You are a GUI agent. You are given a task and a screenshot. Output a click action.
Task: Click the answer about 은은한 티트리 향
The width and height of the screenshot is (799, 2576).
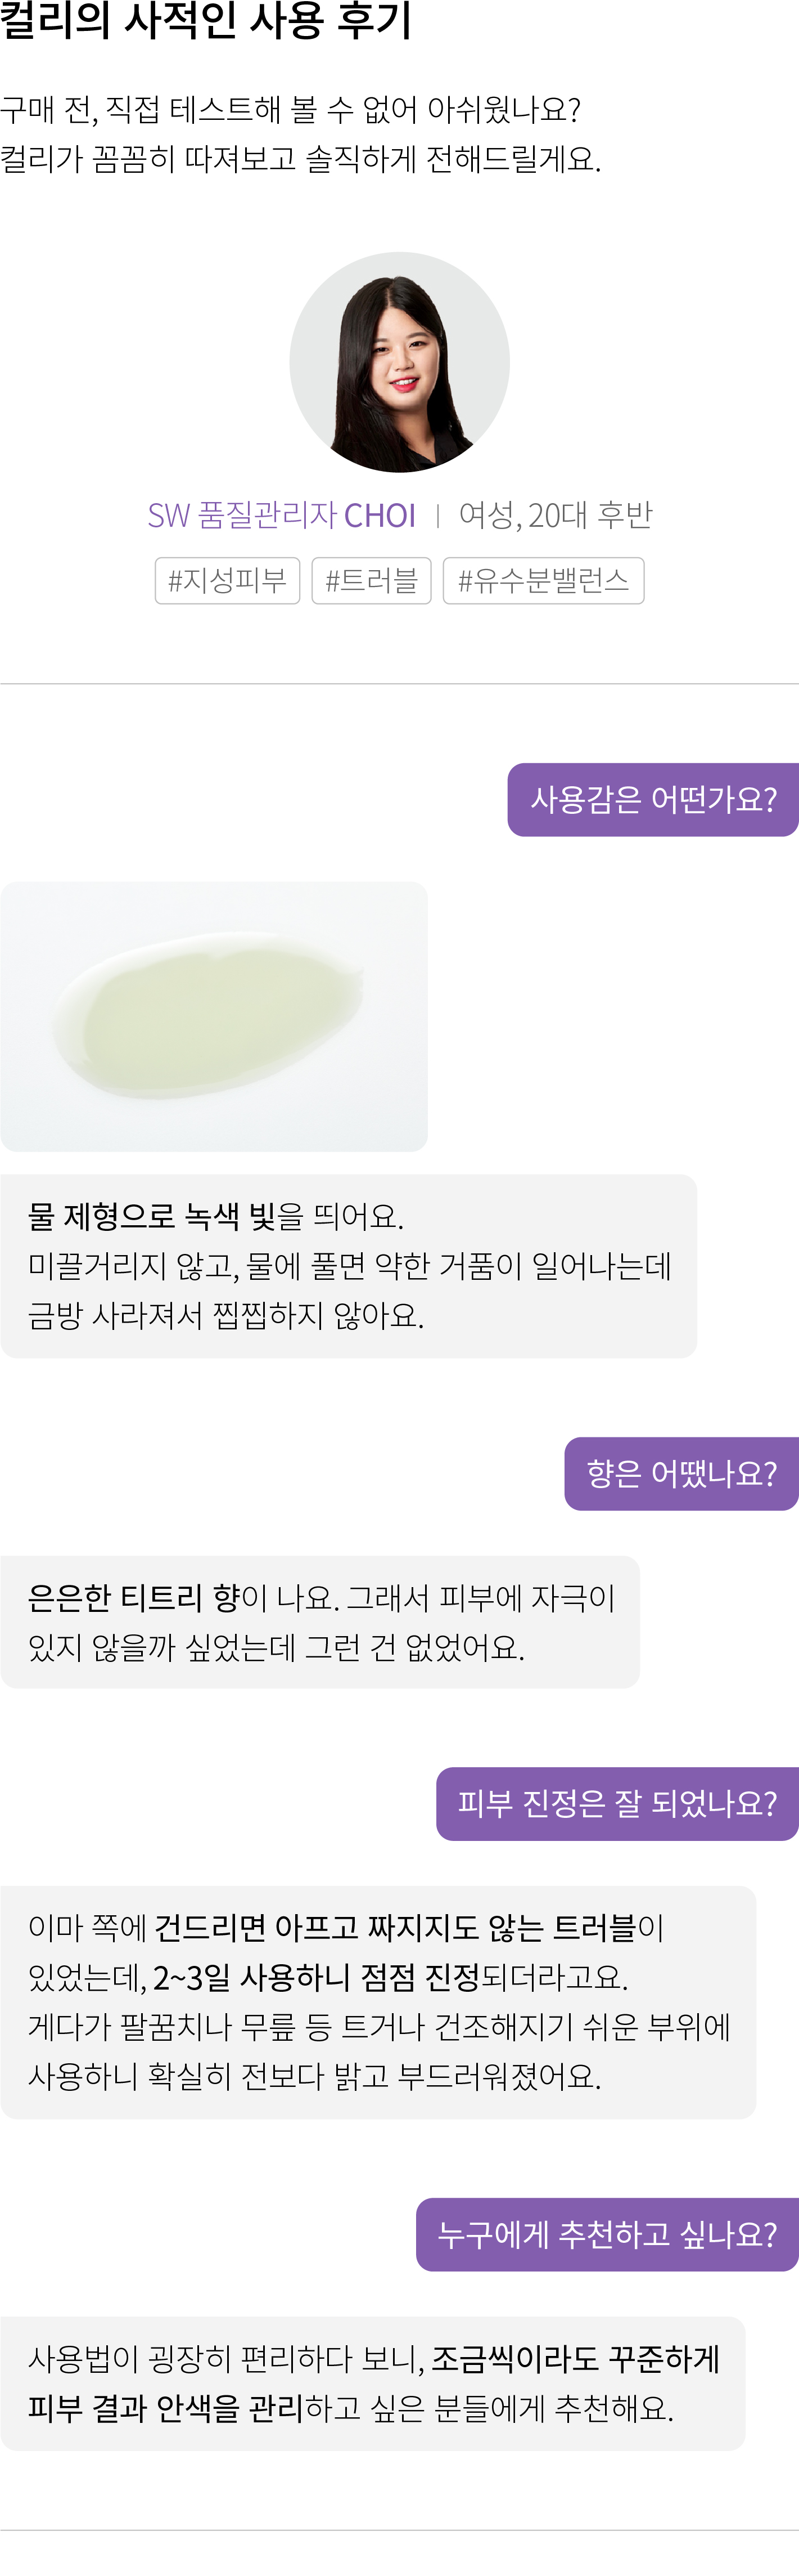click(x=319, y=1622)
